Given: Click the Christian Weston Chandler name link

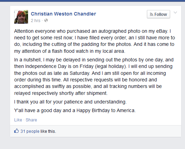Looking at the screenshot, I should point(63,14).
